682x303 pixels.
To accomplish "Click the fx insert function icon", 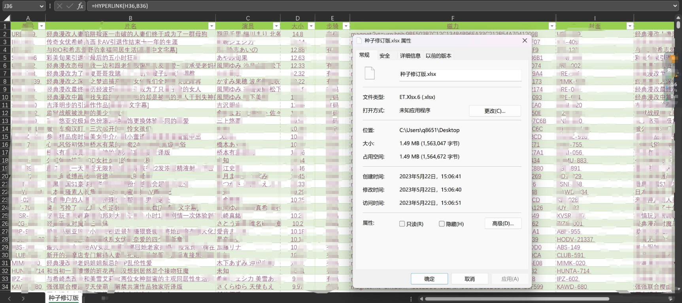I will 80,6.
